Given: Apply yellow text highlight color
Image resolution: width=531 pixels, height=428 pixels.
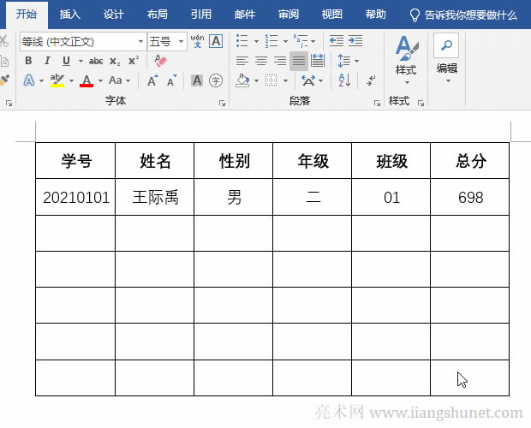Looking at the screenshot, I should click(57, 80).
